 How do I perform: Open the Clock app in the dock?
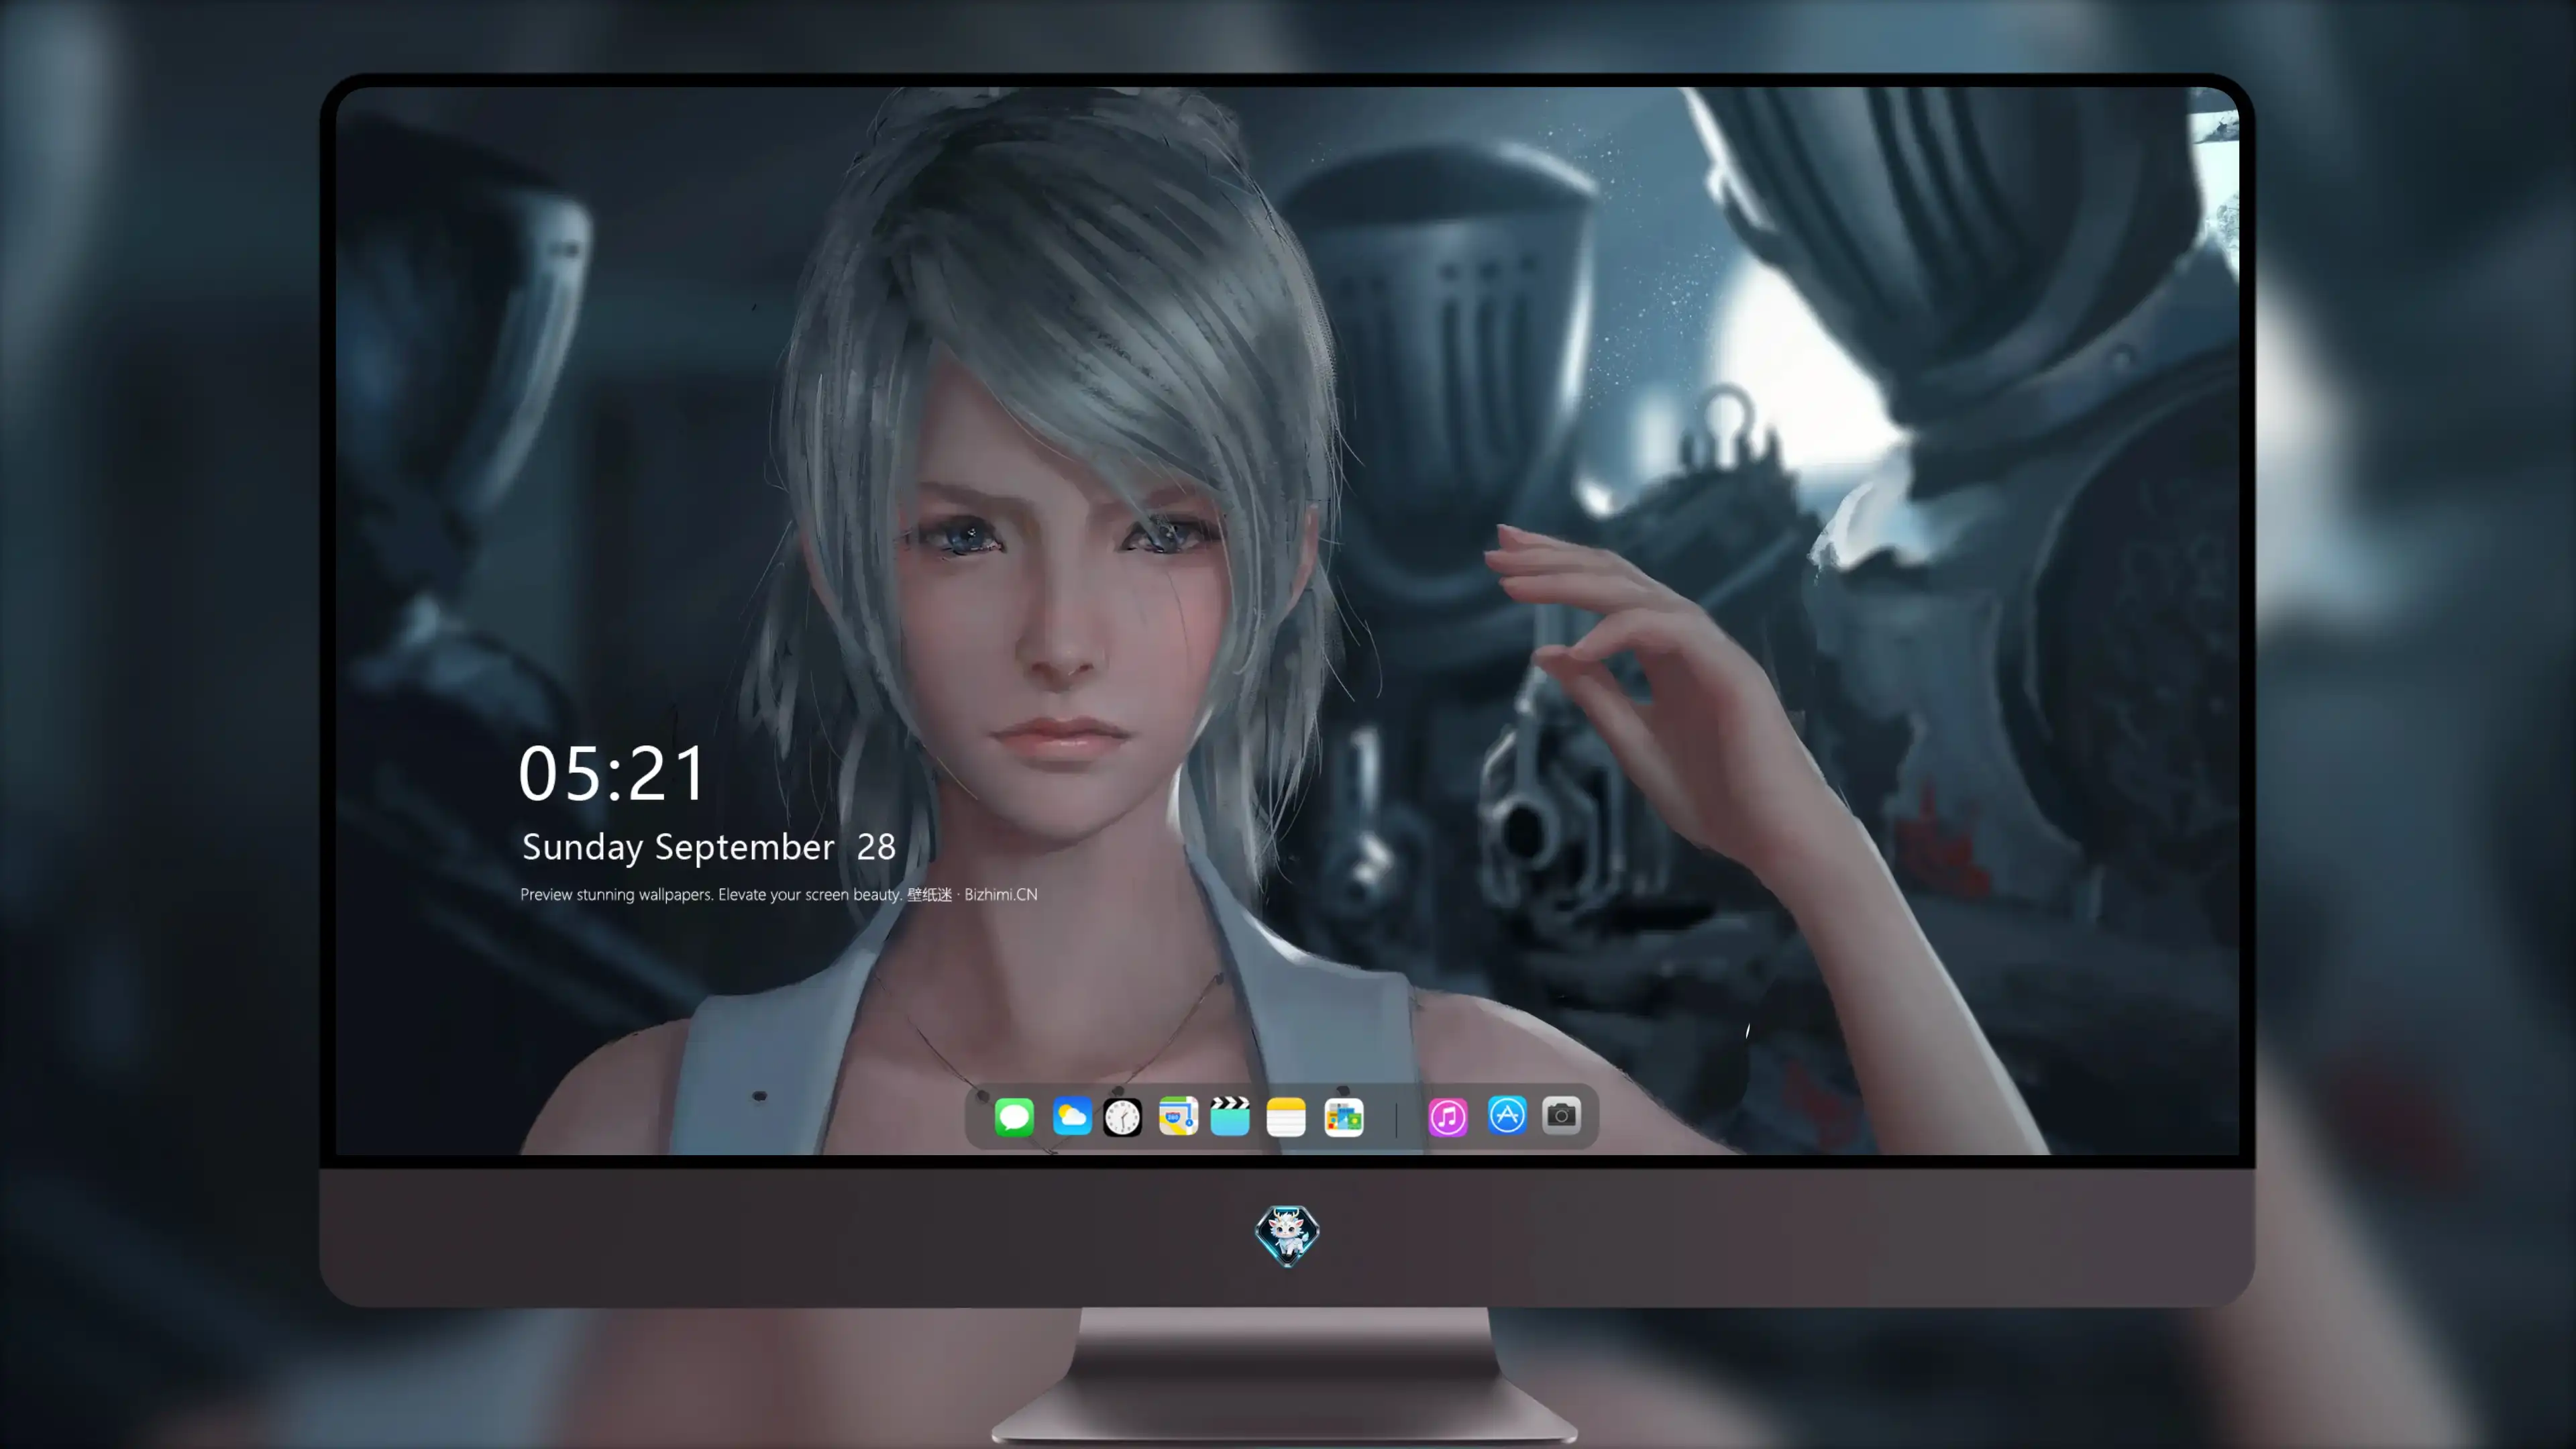point(1122,1117)
